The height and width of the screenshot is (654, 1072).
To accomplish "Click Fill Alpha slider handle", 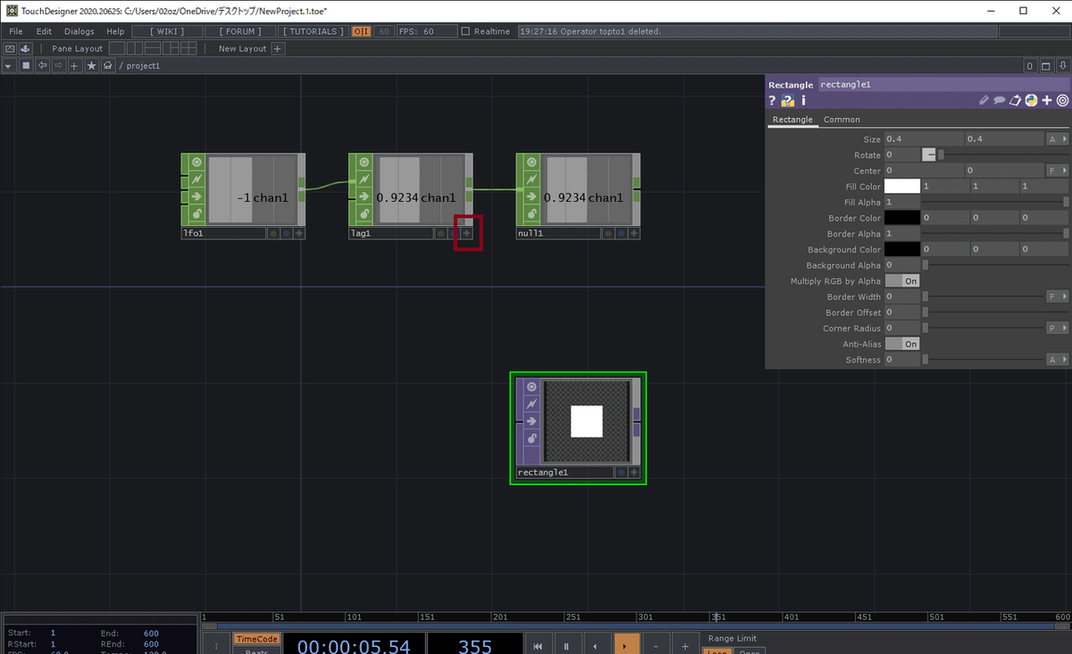I will point(1066,202).
